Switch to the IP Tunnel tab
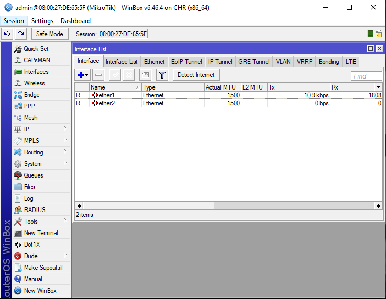Screen dimensions: 386x299 pos(220,61)
